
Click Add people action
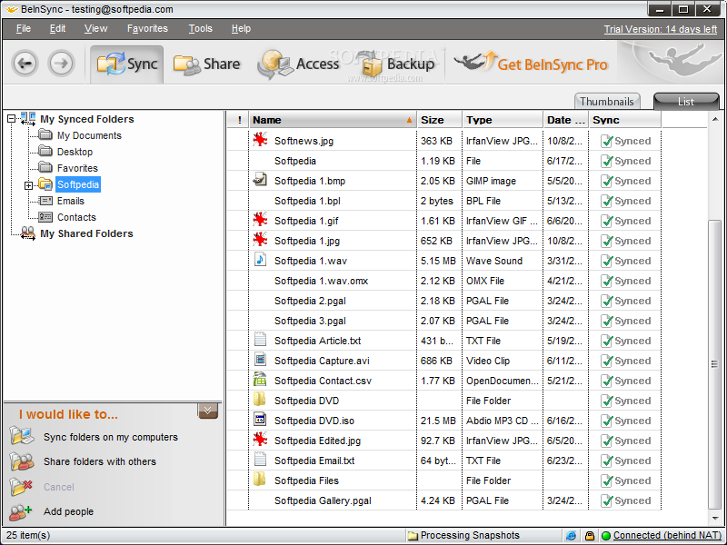click(x=68, y=511)
